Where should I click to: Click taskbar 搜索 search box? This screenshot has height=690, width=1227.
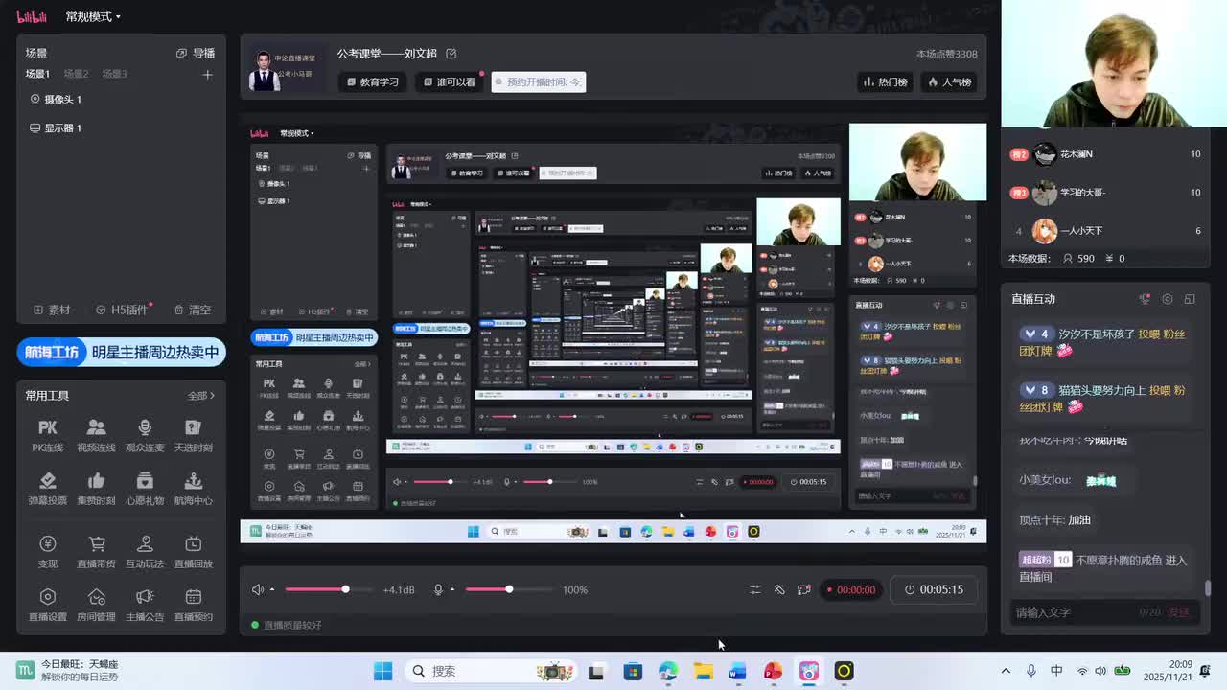click(x=490, y=671)
